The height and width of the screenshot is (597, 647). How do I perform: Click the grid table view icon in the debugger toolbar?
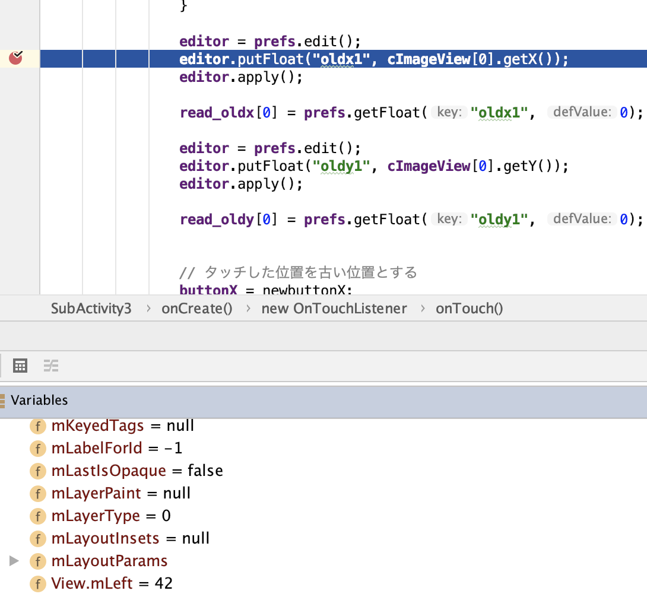(20, 366)
